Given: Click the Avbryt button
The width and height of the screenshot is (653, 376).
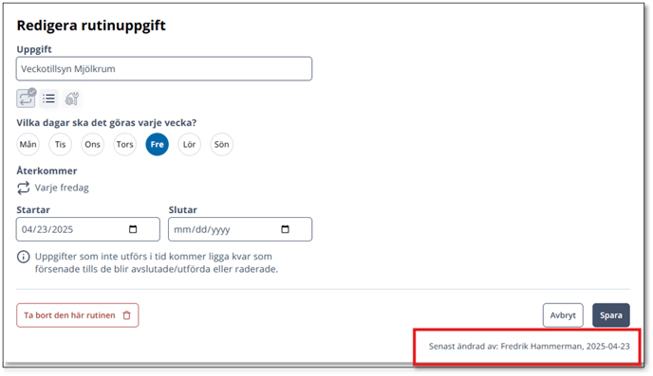Looking at the screenshot, I should [x=563, y=315].
